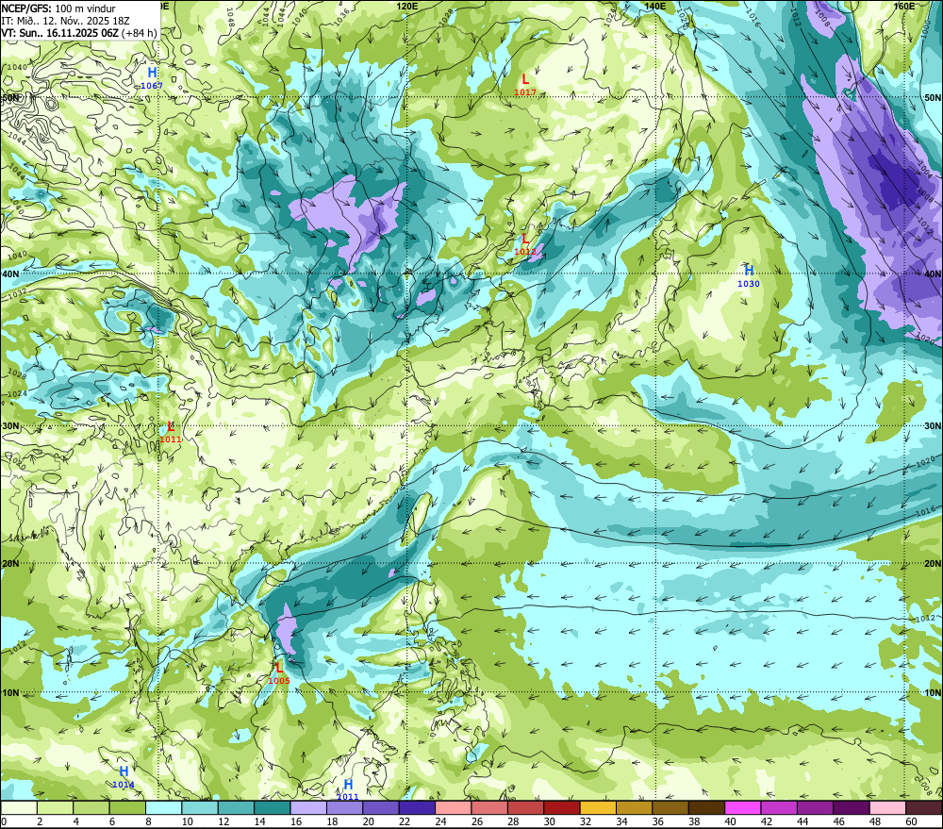The width and height of the screenshot is (943, 829).
Task: Select the green 4–6 legend swatch
Action: click(91, 807)
